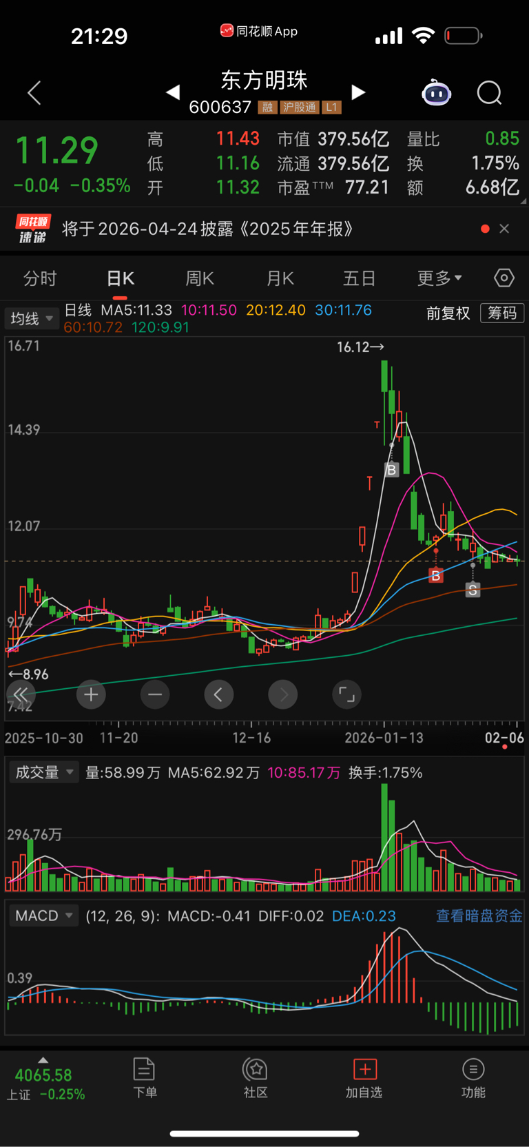The height and width of the screenshot is (1147, 529).
Task: Switch to previous stock with left triangle
Action: tap(173, 92)
